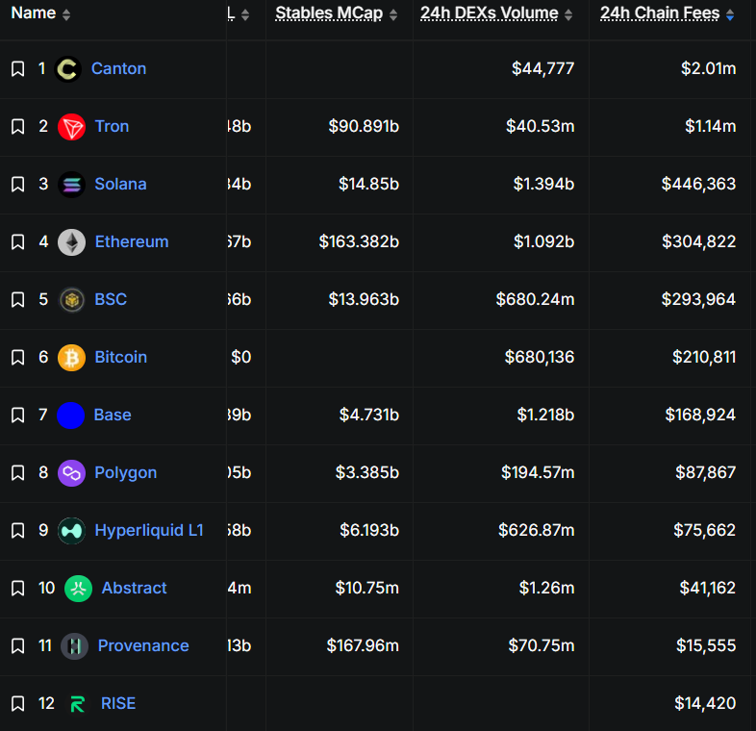Open the Hyperliquid L1 chain link
The height and width of the screenshot is (731, 756).
pyautogui.click(x=149, y=530)
